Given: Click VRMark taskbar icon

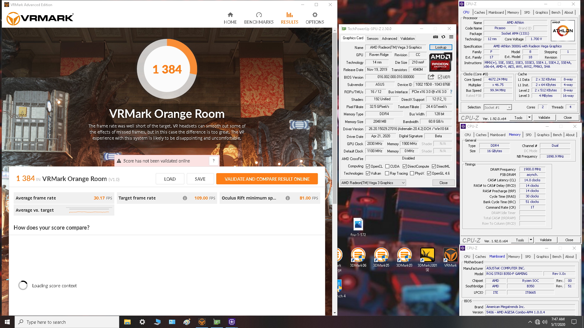Looking at the screenshot, I should [x=202, y=322].
